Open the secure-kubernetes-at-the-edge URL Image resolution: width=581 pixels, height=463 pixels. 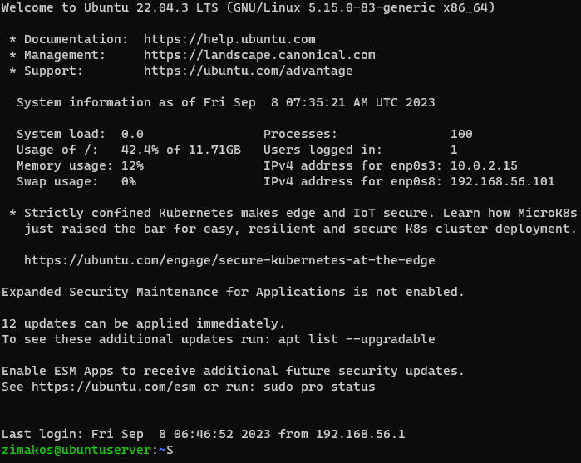[x=229, y=260]
